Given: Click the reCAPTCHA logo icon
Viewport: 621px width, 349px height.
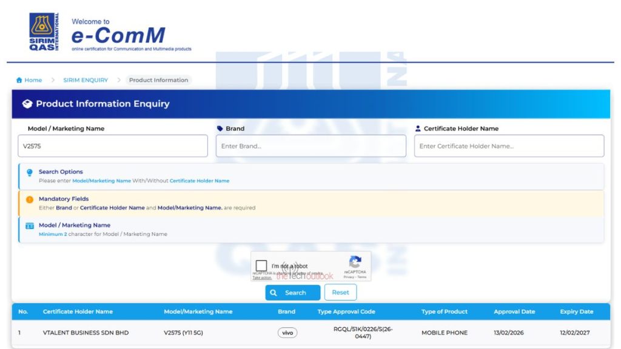Looking at the screenshot, I should tap(355, 262).
